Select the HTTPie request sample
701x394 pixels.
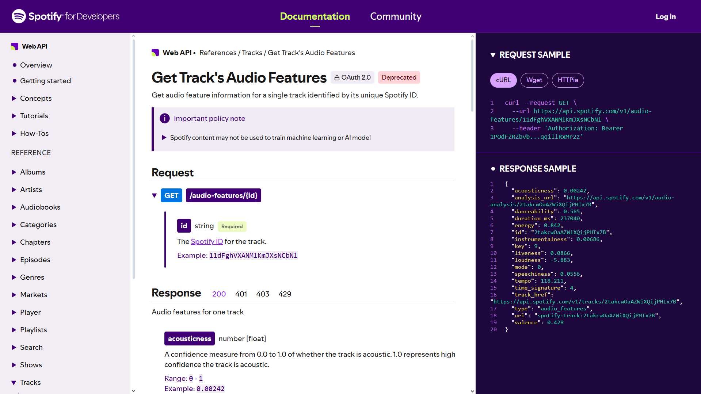pyautogui.click(x=568, y=80)
